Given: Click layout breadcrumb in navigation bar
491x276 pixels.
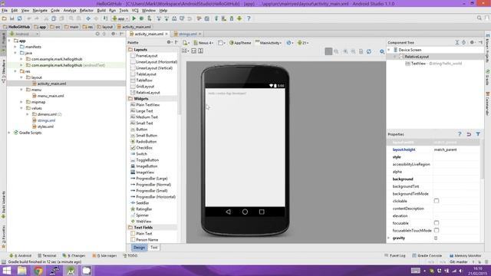Looking at the screenshot, I should (105, 27).
